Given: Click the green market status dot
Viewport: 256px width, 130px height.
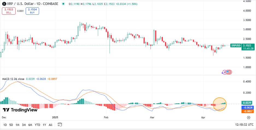Looking at the screenshot, I should [x=63, y=4].
